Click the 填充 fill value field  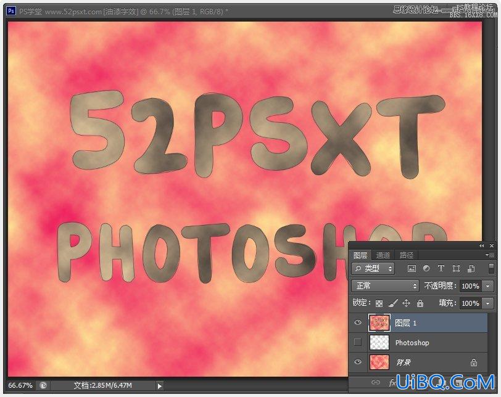point(471,303)
